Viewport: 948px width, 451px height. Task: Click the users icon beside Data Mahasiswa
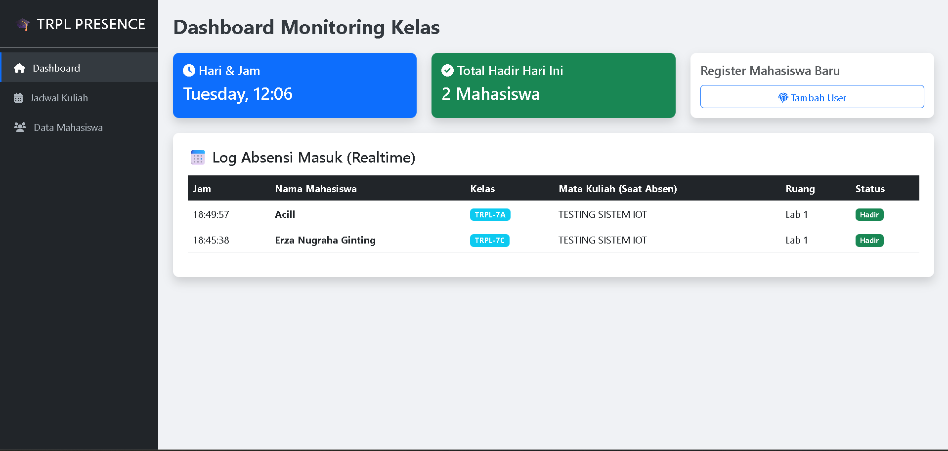coord(19,127)
